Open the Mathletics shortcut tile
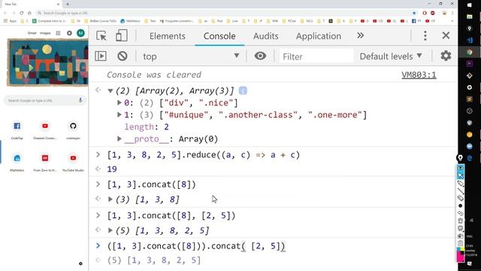 coord(17,162)
